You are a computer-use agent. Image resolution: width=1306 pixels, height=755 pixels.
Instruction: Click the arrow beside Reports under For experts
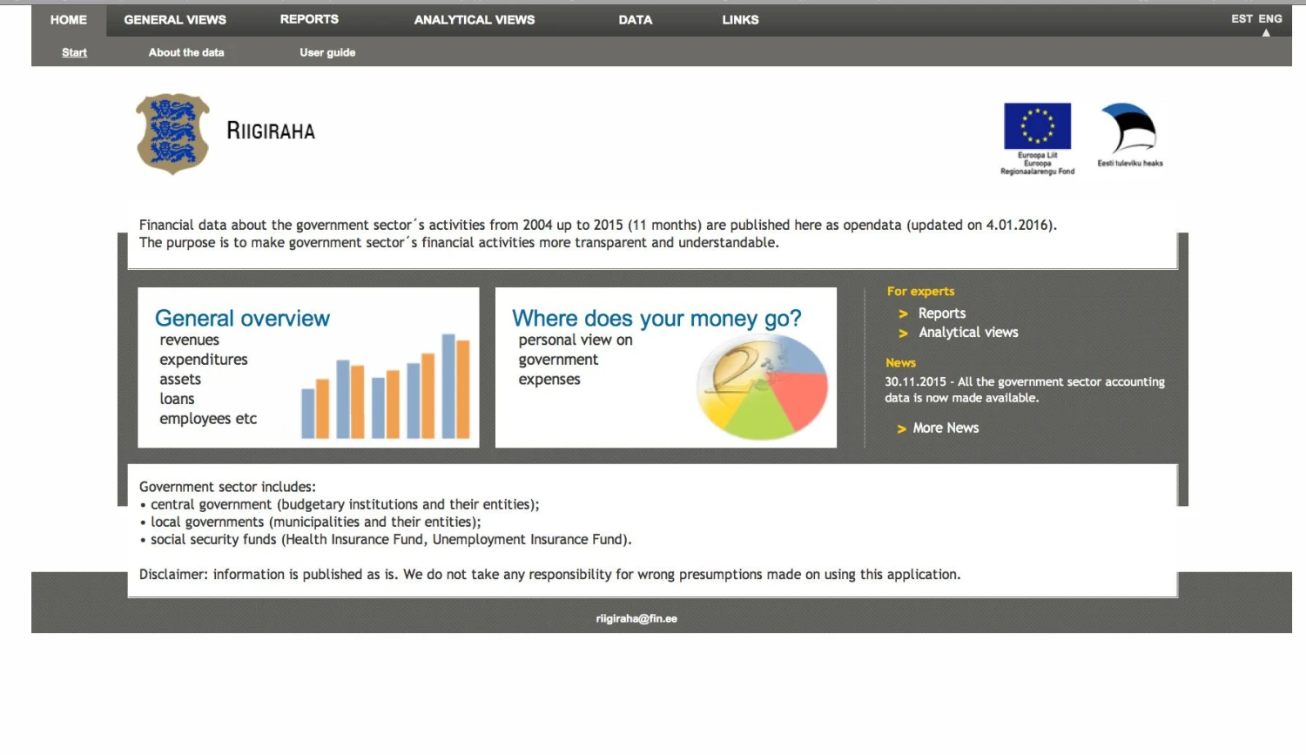point(903,314)
